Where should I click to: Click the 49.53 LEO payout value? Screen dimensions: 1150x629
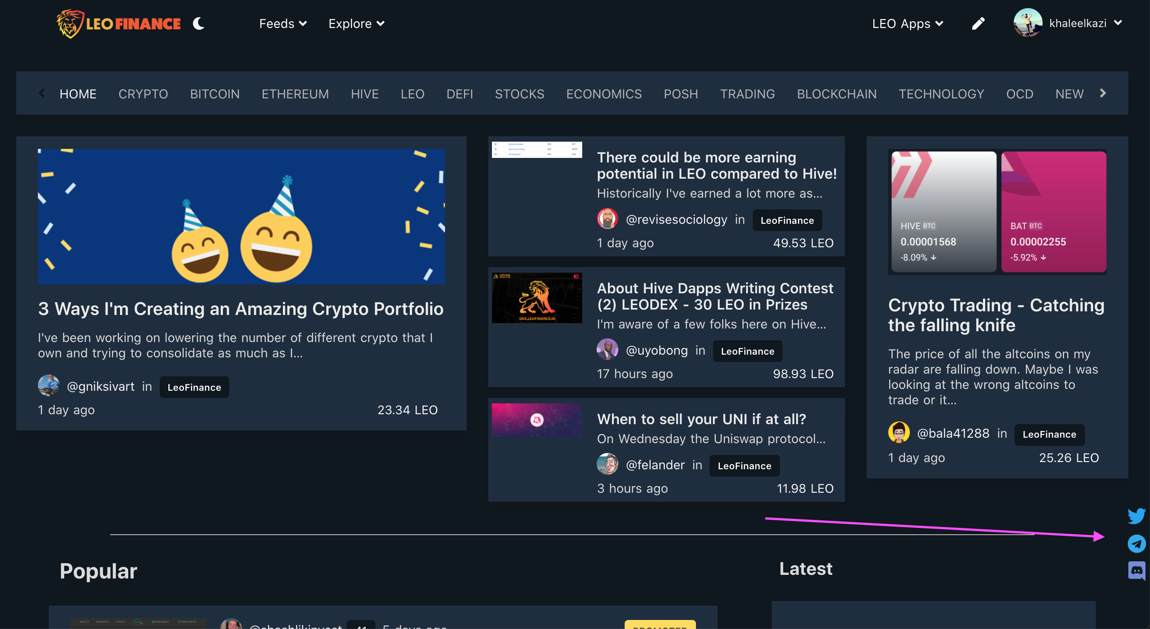click(x=803, y=243)
